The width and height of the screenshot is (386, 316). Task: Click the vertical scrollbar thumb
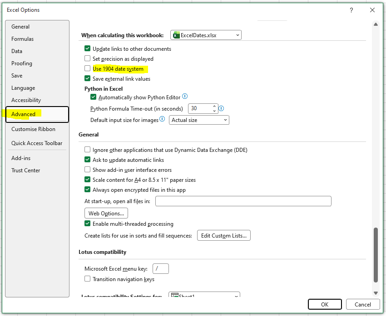(376, 255)
